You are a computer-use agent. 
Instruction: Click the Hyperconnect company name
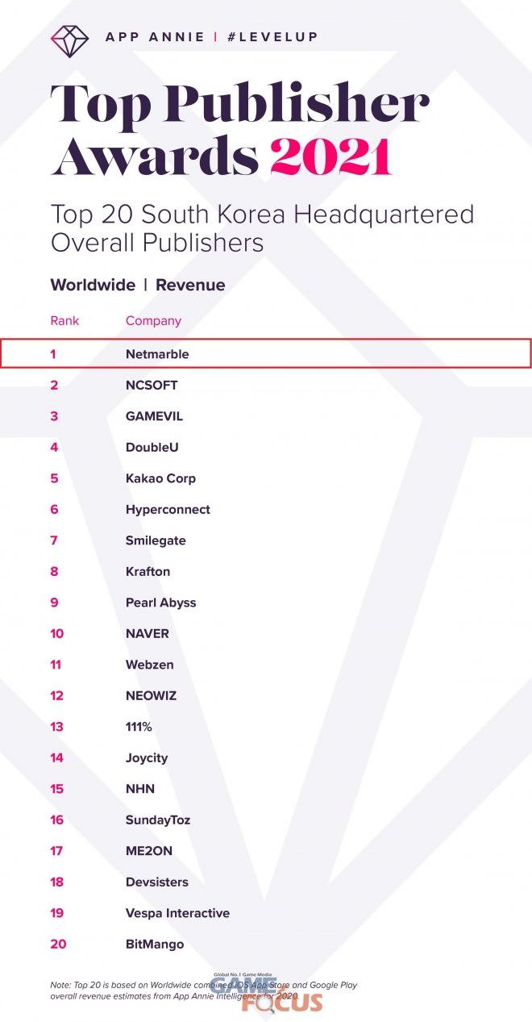[168, 510]
